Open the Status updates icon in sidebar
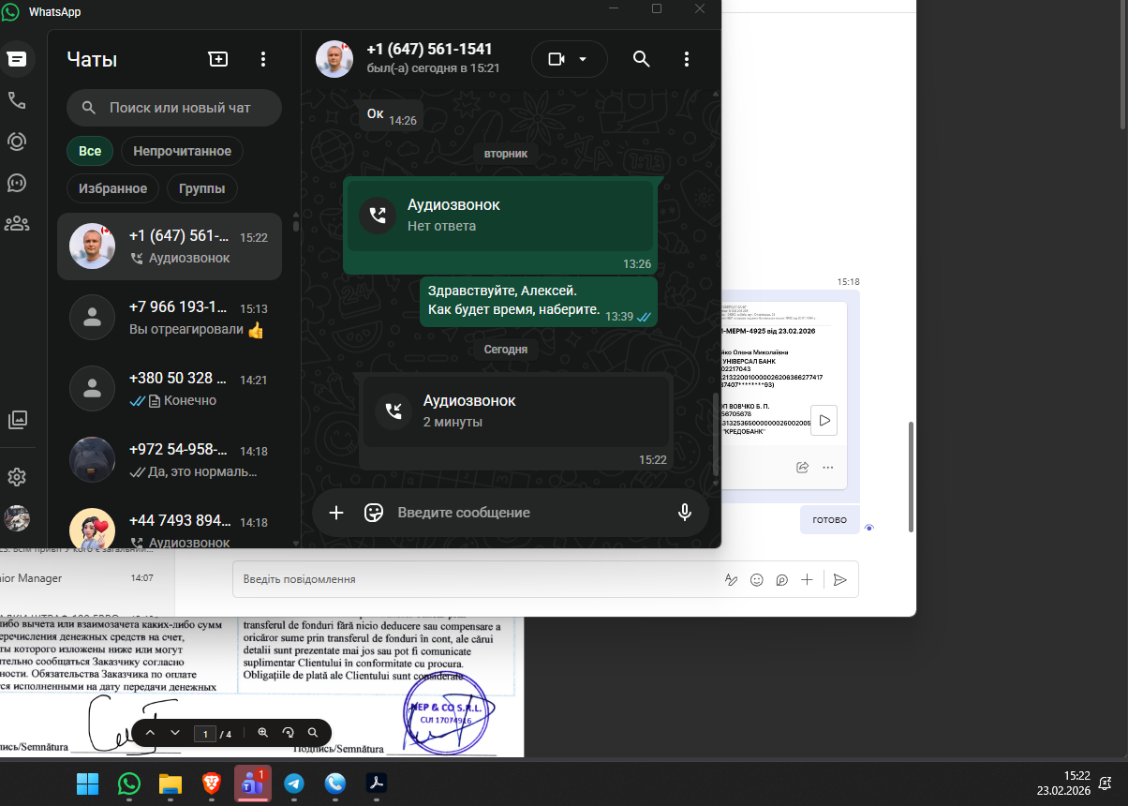Screen dimensions: 1128x806 click(x=16, y=142)
